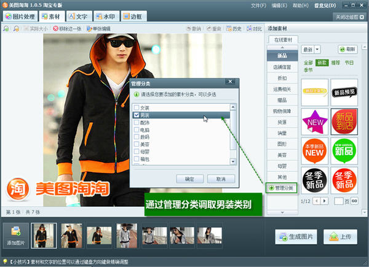Uncheck the 男装 category checkbox
Image resolution: width=369 pixels, height=267 pixels.
coord(137,115)
